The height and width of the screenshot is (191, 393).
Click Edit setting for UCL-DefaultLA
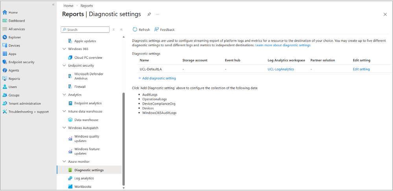tap(361, 69)
